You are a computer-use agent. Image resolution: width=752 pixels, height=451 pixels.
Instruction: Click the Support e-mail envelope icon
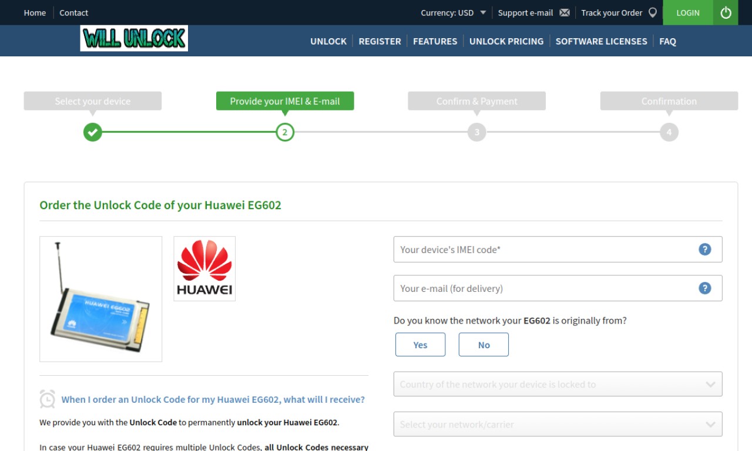point(565,12)
